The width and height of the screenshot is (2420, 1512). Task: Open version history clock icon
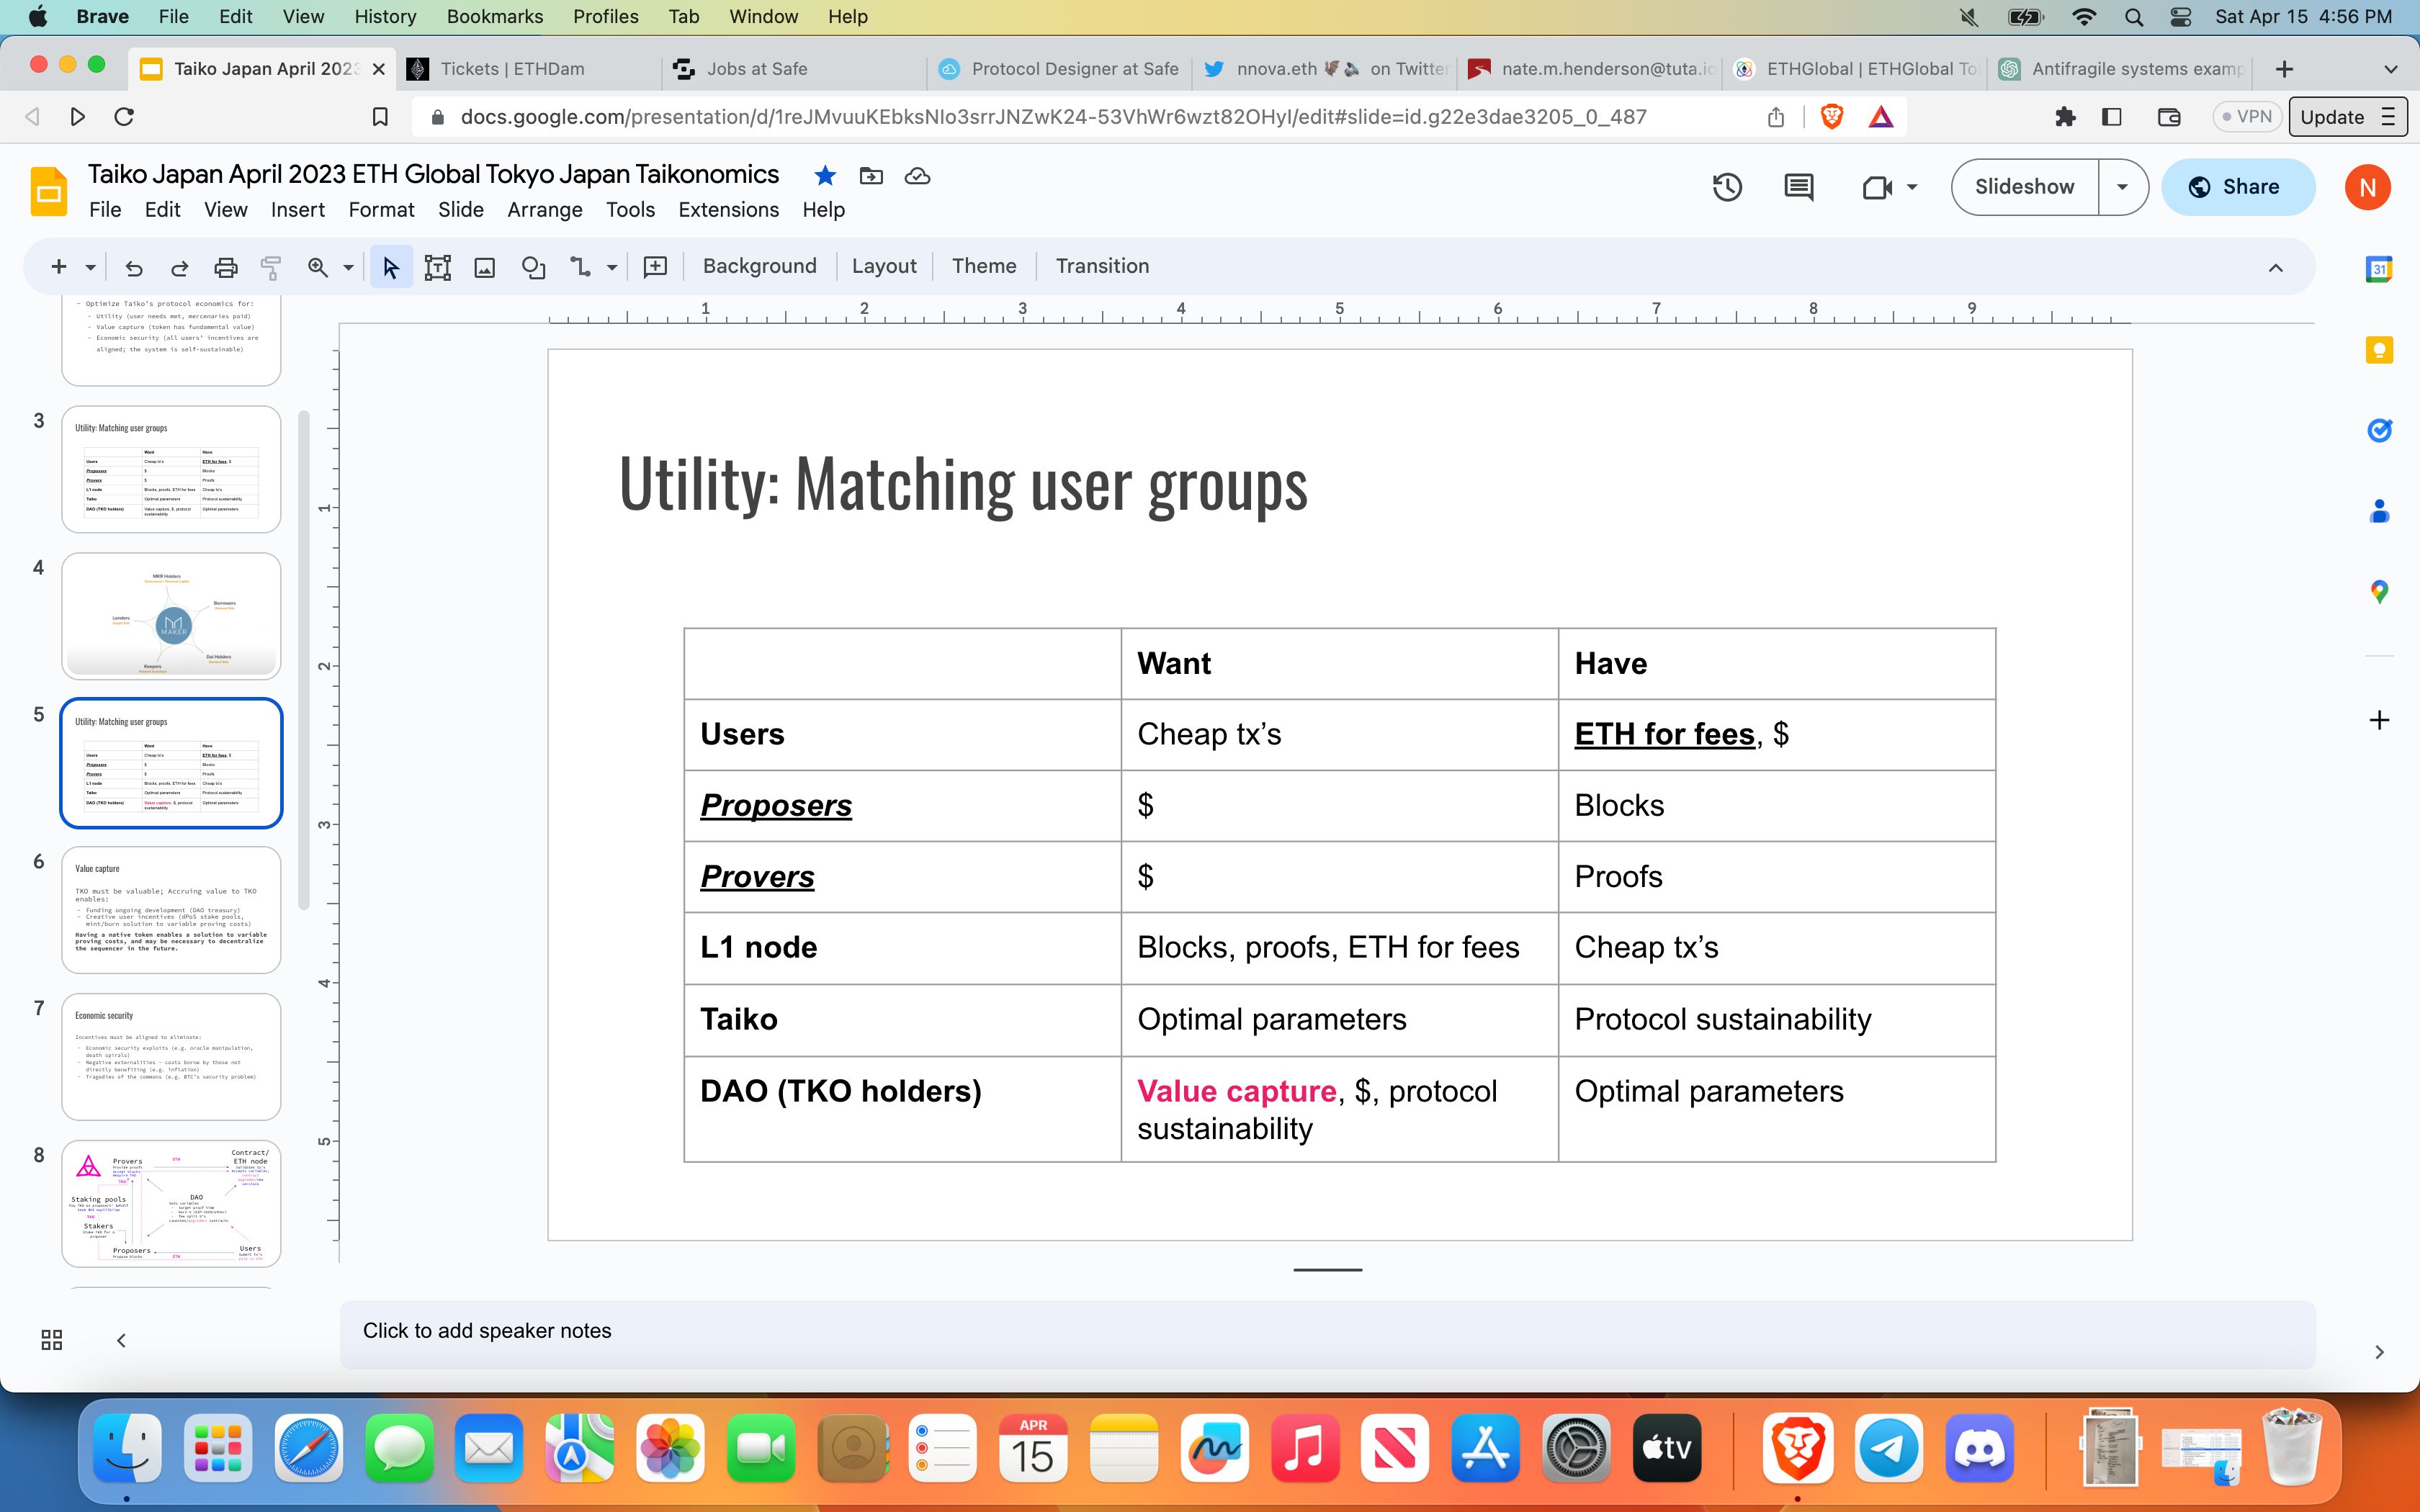[1727, 187]
